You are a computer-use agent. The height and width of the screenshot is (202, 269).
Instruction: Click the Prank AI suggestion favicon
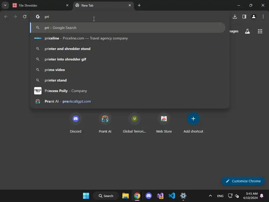click(38, 101)
